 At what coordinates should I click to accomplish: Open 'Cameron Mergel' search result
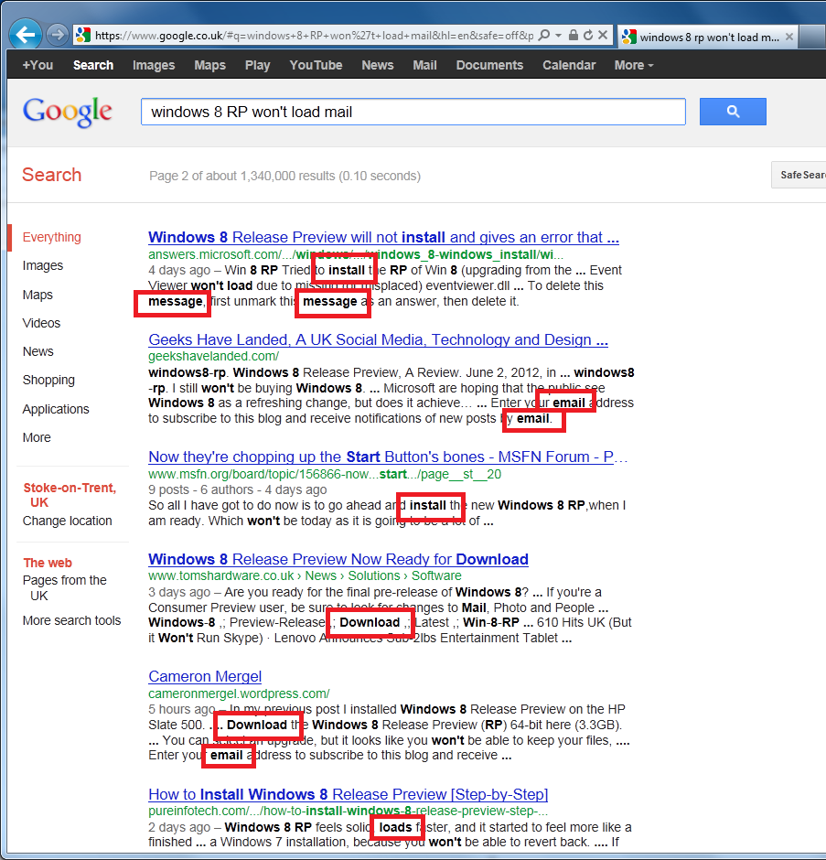(205, 677)
